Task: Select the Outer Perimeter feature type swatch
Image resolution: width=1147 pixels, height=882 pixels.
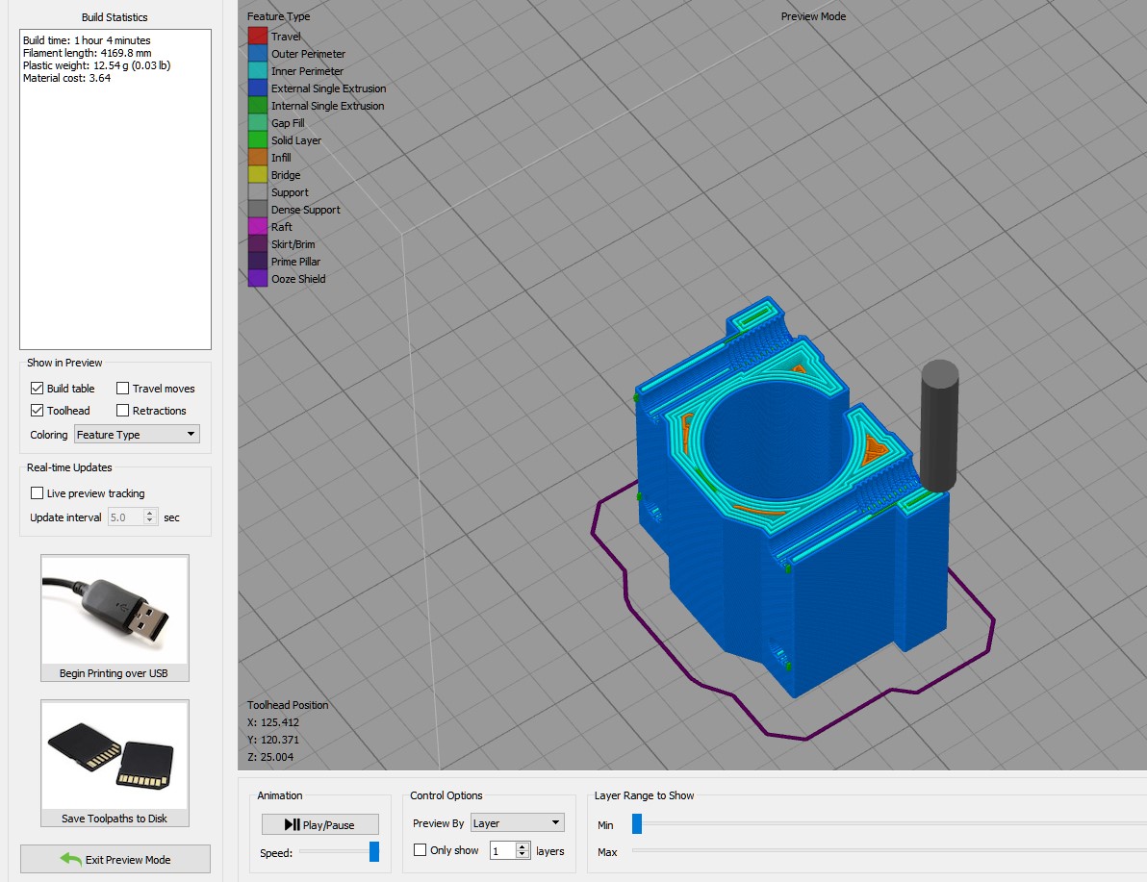Action: tap(256, 53)
